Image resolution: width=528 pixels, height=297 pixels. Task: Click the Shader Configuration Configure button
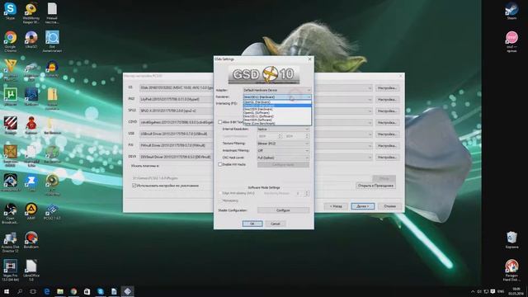pyautogui.click(x=283, y=210)
